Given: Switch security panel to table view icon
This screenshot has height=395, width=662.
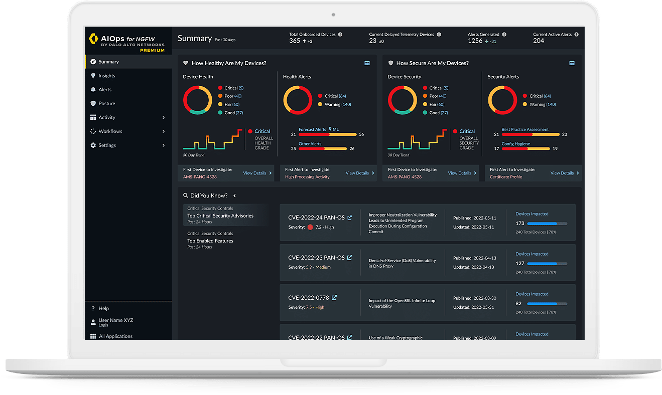Looking at the screenshot, I should (572, 63).
